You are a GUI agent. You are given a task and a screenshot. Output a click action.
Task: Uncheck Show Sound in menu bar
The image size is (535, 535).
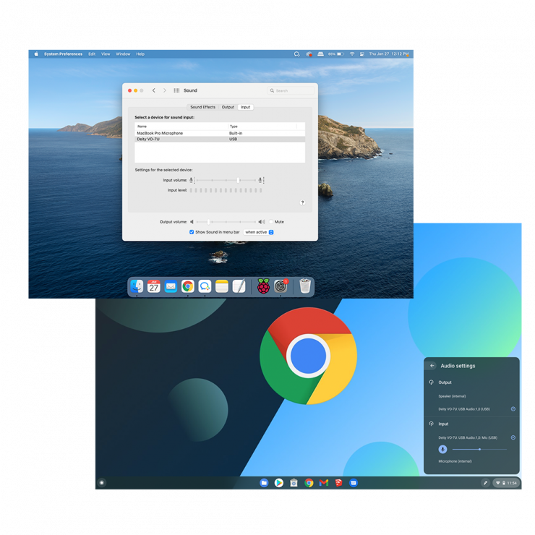pos(192,232)
